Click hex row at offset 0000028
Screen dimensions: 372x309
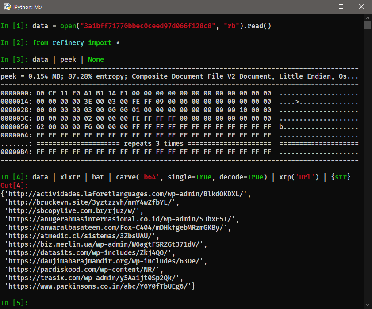179,110
